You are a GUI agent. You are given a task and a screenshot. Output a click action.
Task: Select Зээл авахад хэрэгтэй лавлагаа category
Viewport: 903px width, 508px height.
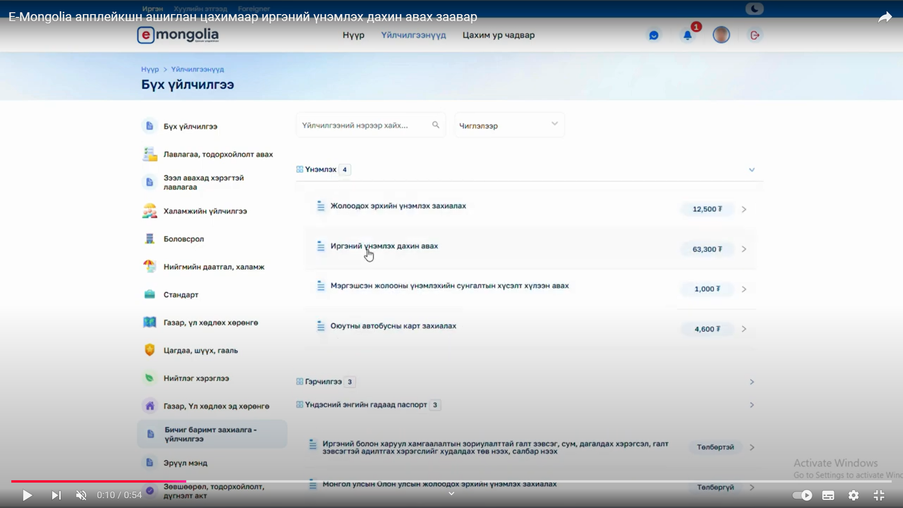[203, 183]
